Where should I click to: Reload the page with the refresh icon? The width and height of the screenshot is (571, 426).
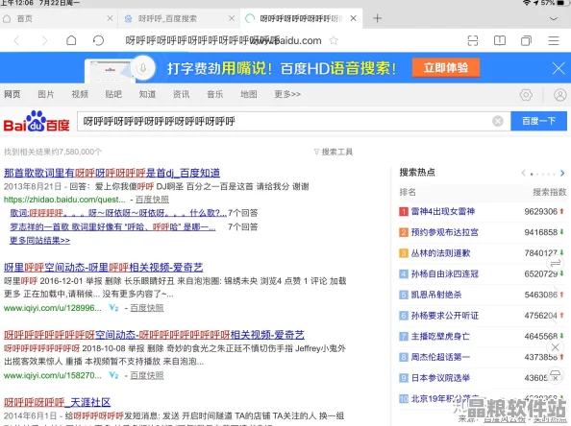pos(98,40)
